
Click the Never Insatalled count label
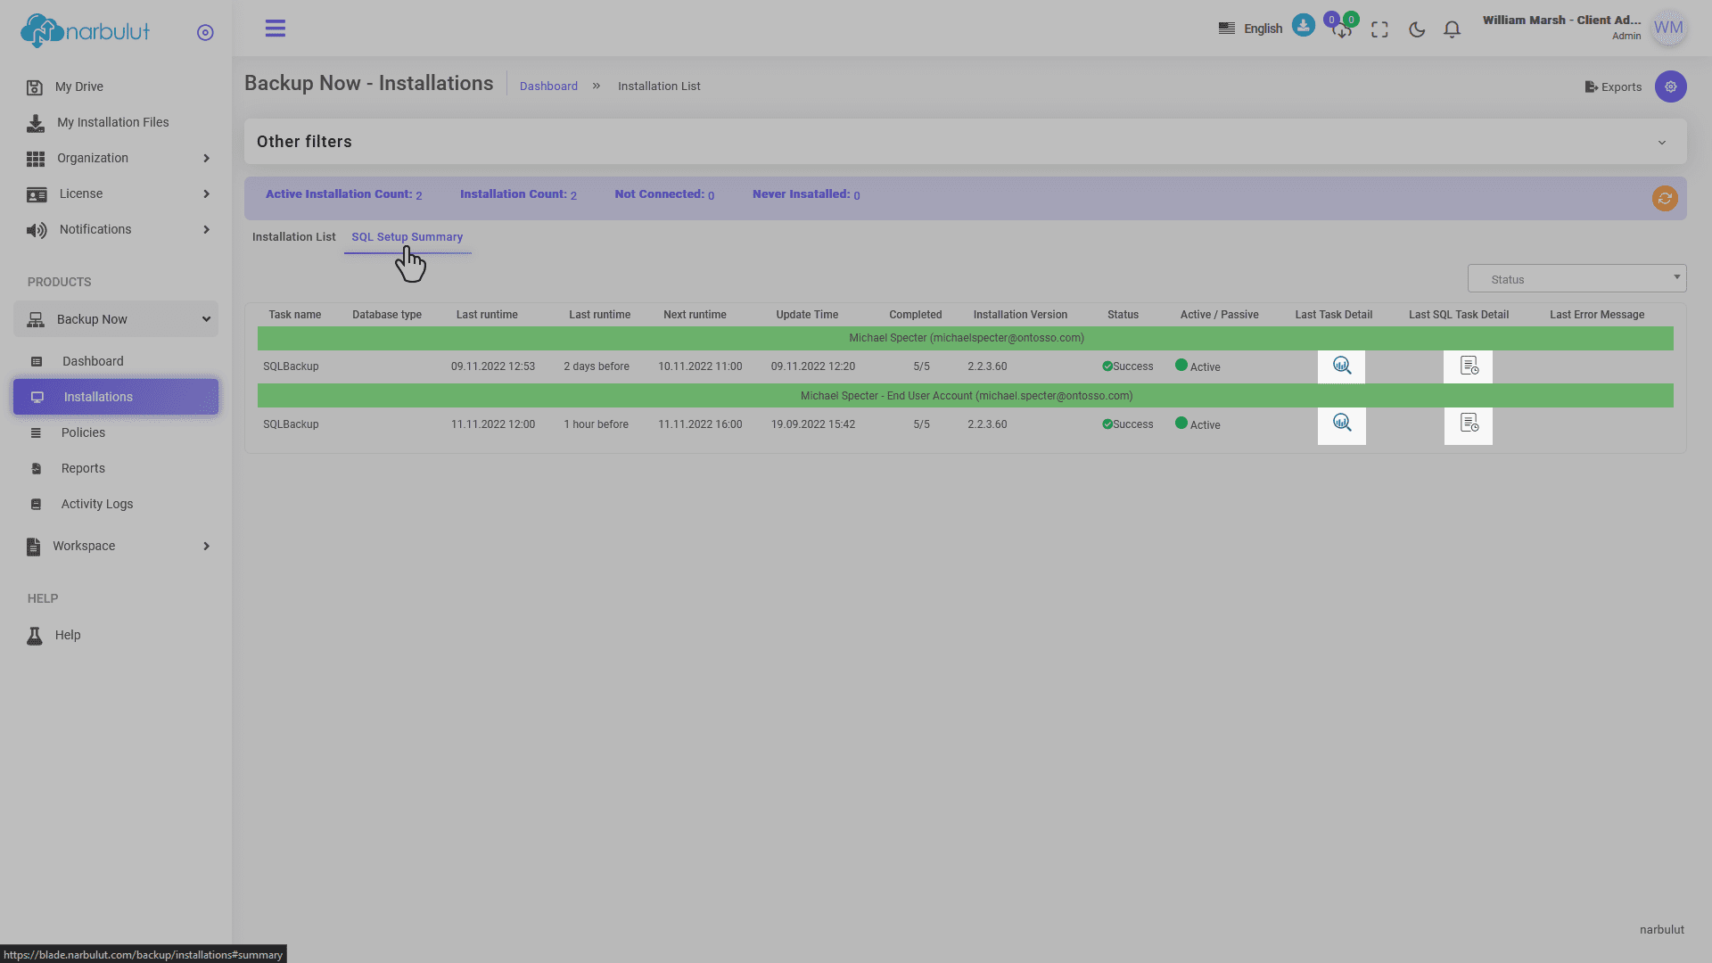click(806, 194)
